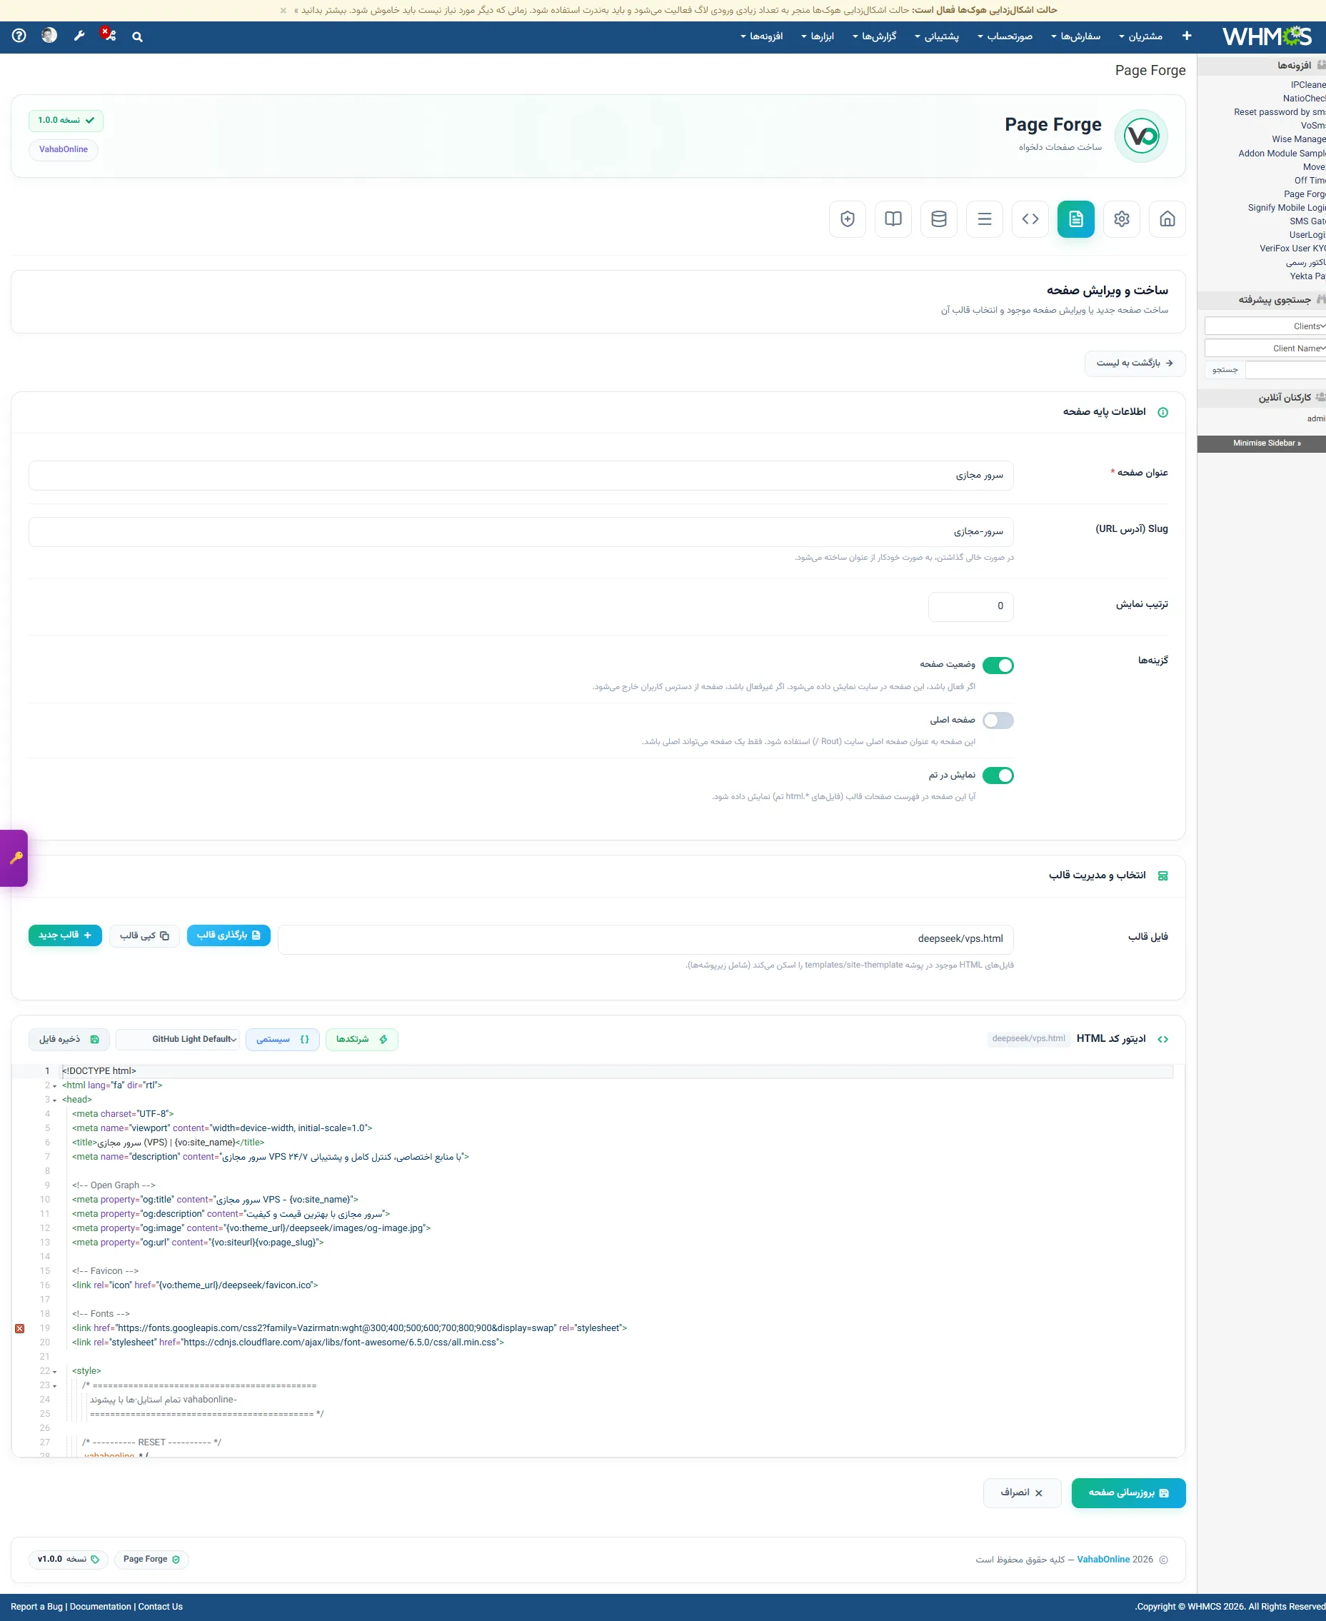The image size is (1326, 1621).
Task: Open the Client Name field dropdown
Action: (1265, 348)
